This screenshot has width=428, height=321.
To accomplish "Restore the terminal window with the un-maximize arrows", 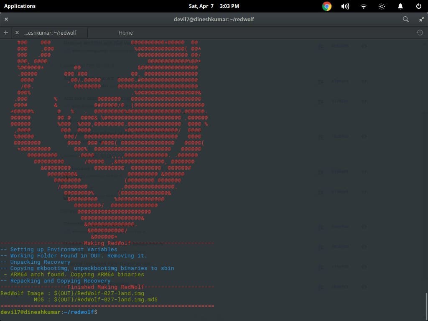I will (x=422, y=19).
